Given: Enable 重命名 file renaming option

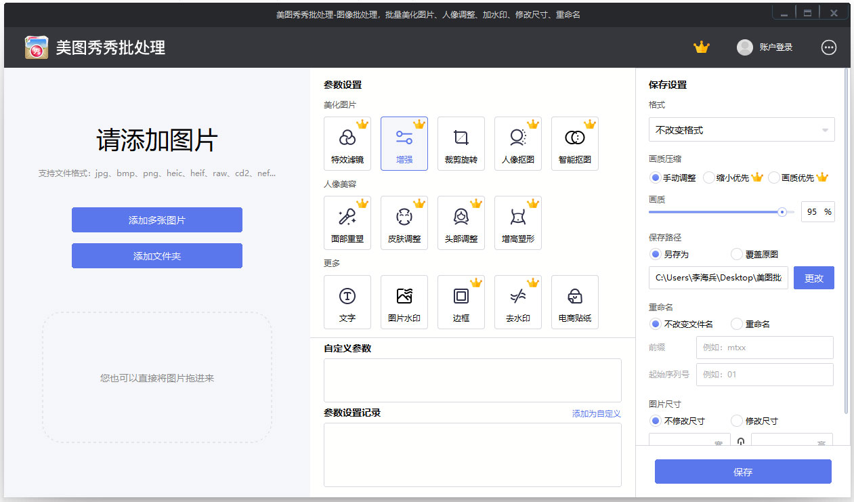Looking at the screenshot, I should pos(737,324).
